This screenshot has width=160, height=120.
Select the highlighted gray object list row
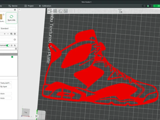pyautogui.click(x=9, y=54)
